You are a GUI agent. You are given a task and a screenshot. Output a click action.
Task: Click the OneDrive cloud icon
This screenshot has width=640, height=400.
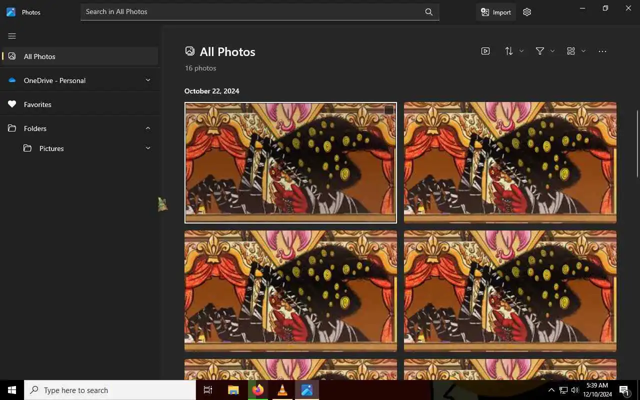[x=12, y=80]
